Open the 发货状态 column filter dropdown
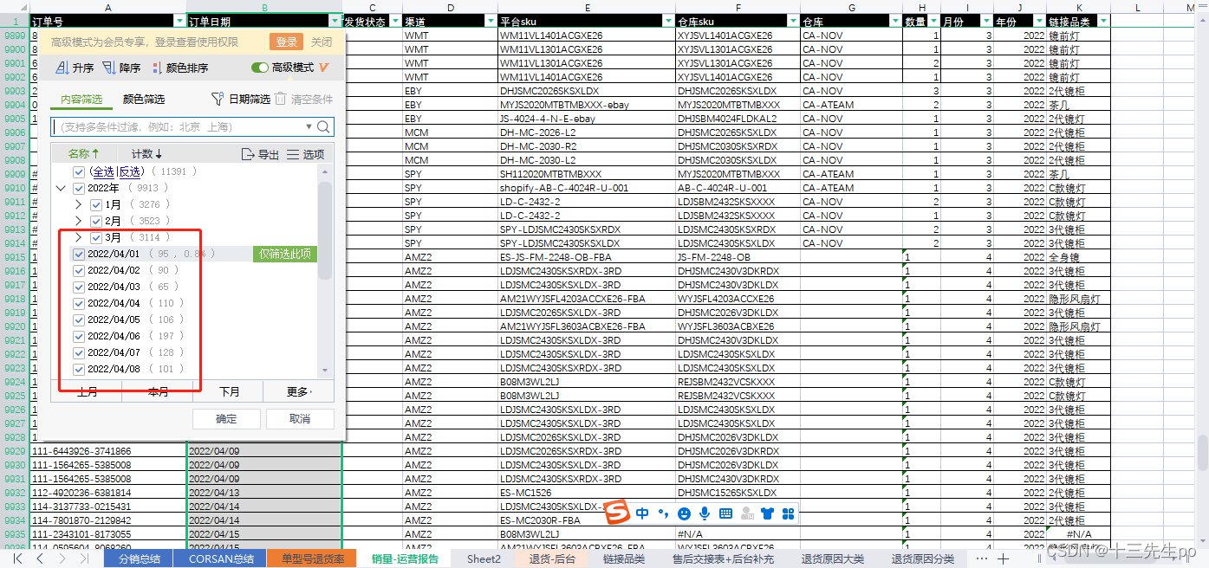Screen dimensions: 1209x568 point(395,21)
